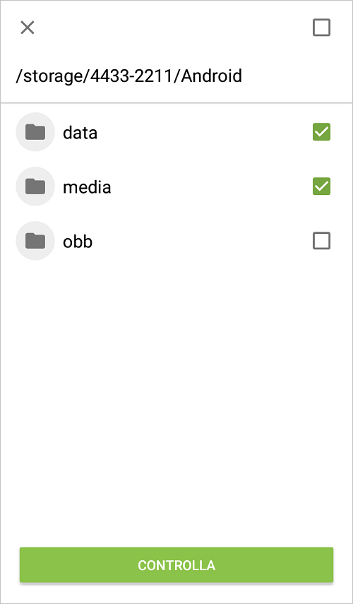The width and height of the screenshot is (353, 604).
Task: Open the obb folder by its name
Action: click(x=78, y=242)
